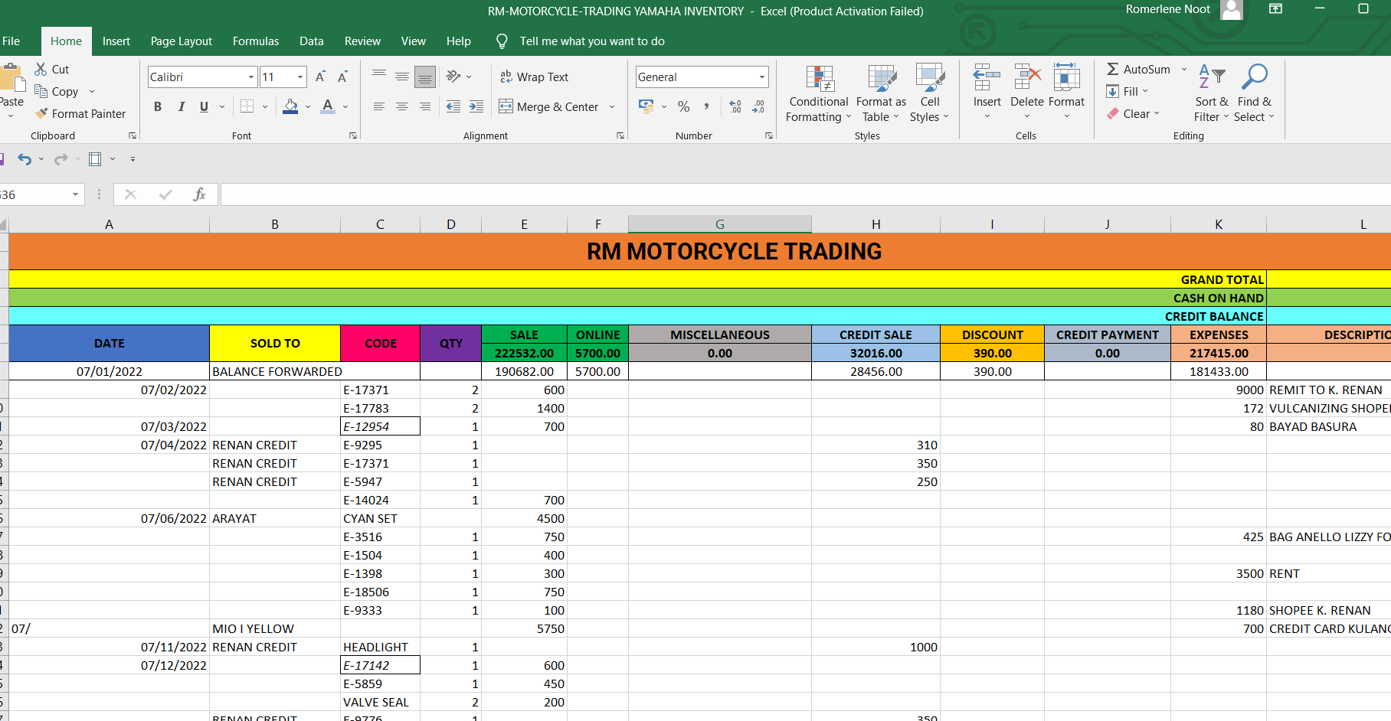Increase font size with larger A icon
Screen dimensions: 1391x721
tap(321, 77)
